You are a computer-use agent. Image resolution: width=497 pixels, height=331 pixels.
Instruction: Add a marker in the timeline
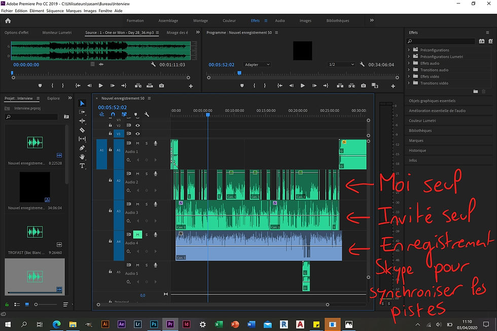pos(136,115)
